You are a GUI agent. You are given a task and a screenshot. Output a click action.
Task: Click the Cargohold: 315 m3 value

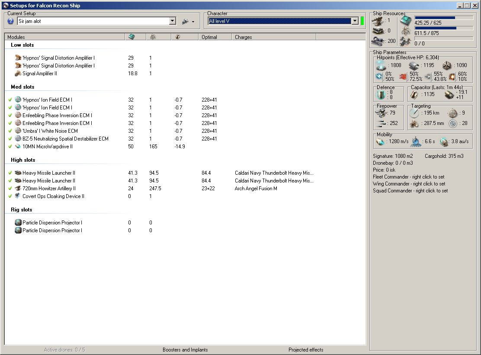(444, 156)
